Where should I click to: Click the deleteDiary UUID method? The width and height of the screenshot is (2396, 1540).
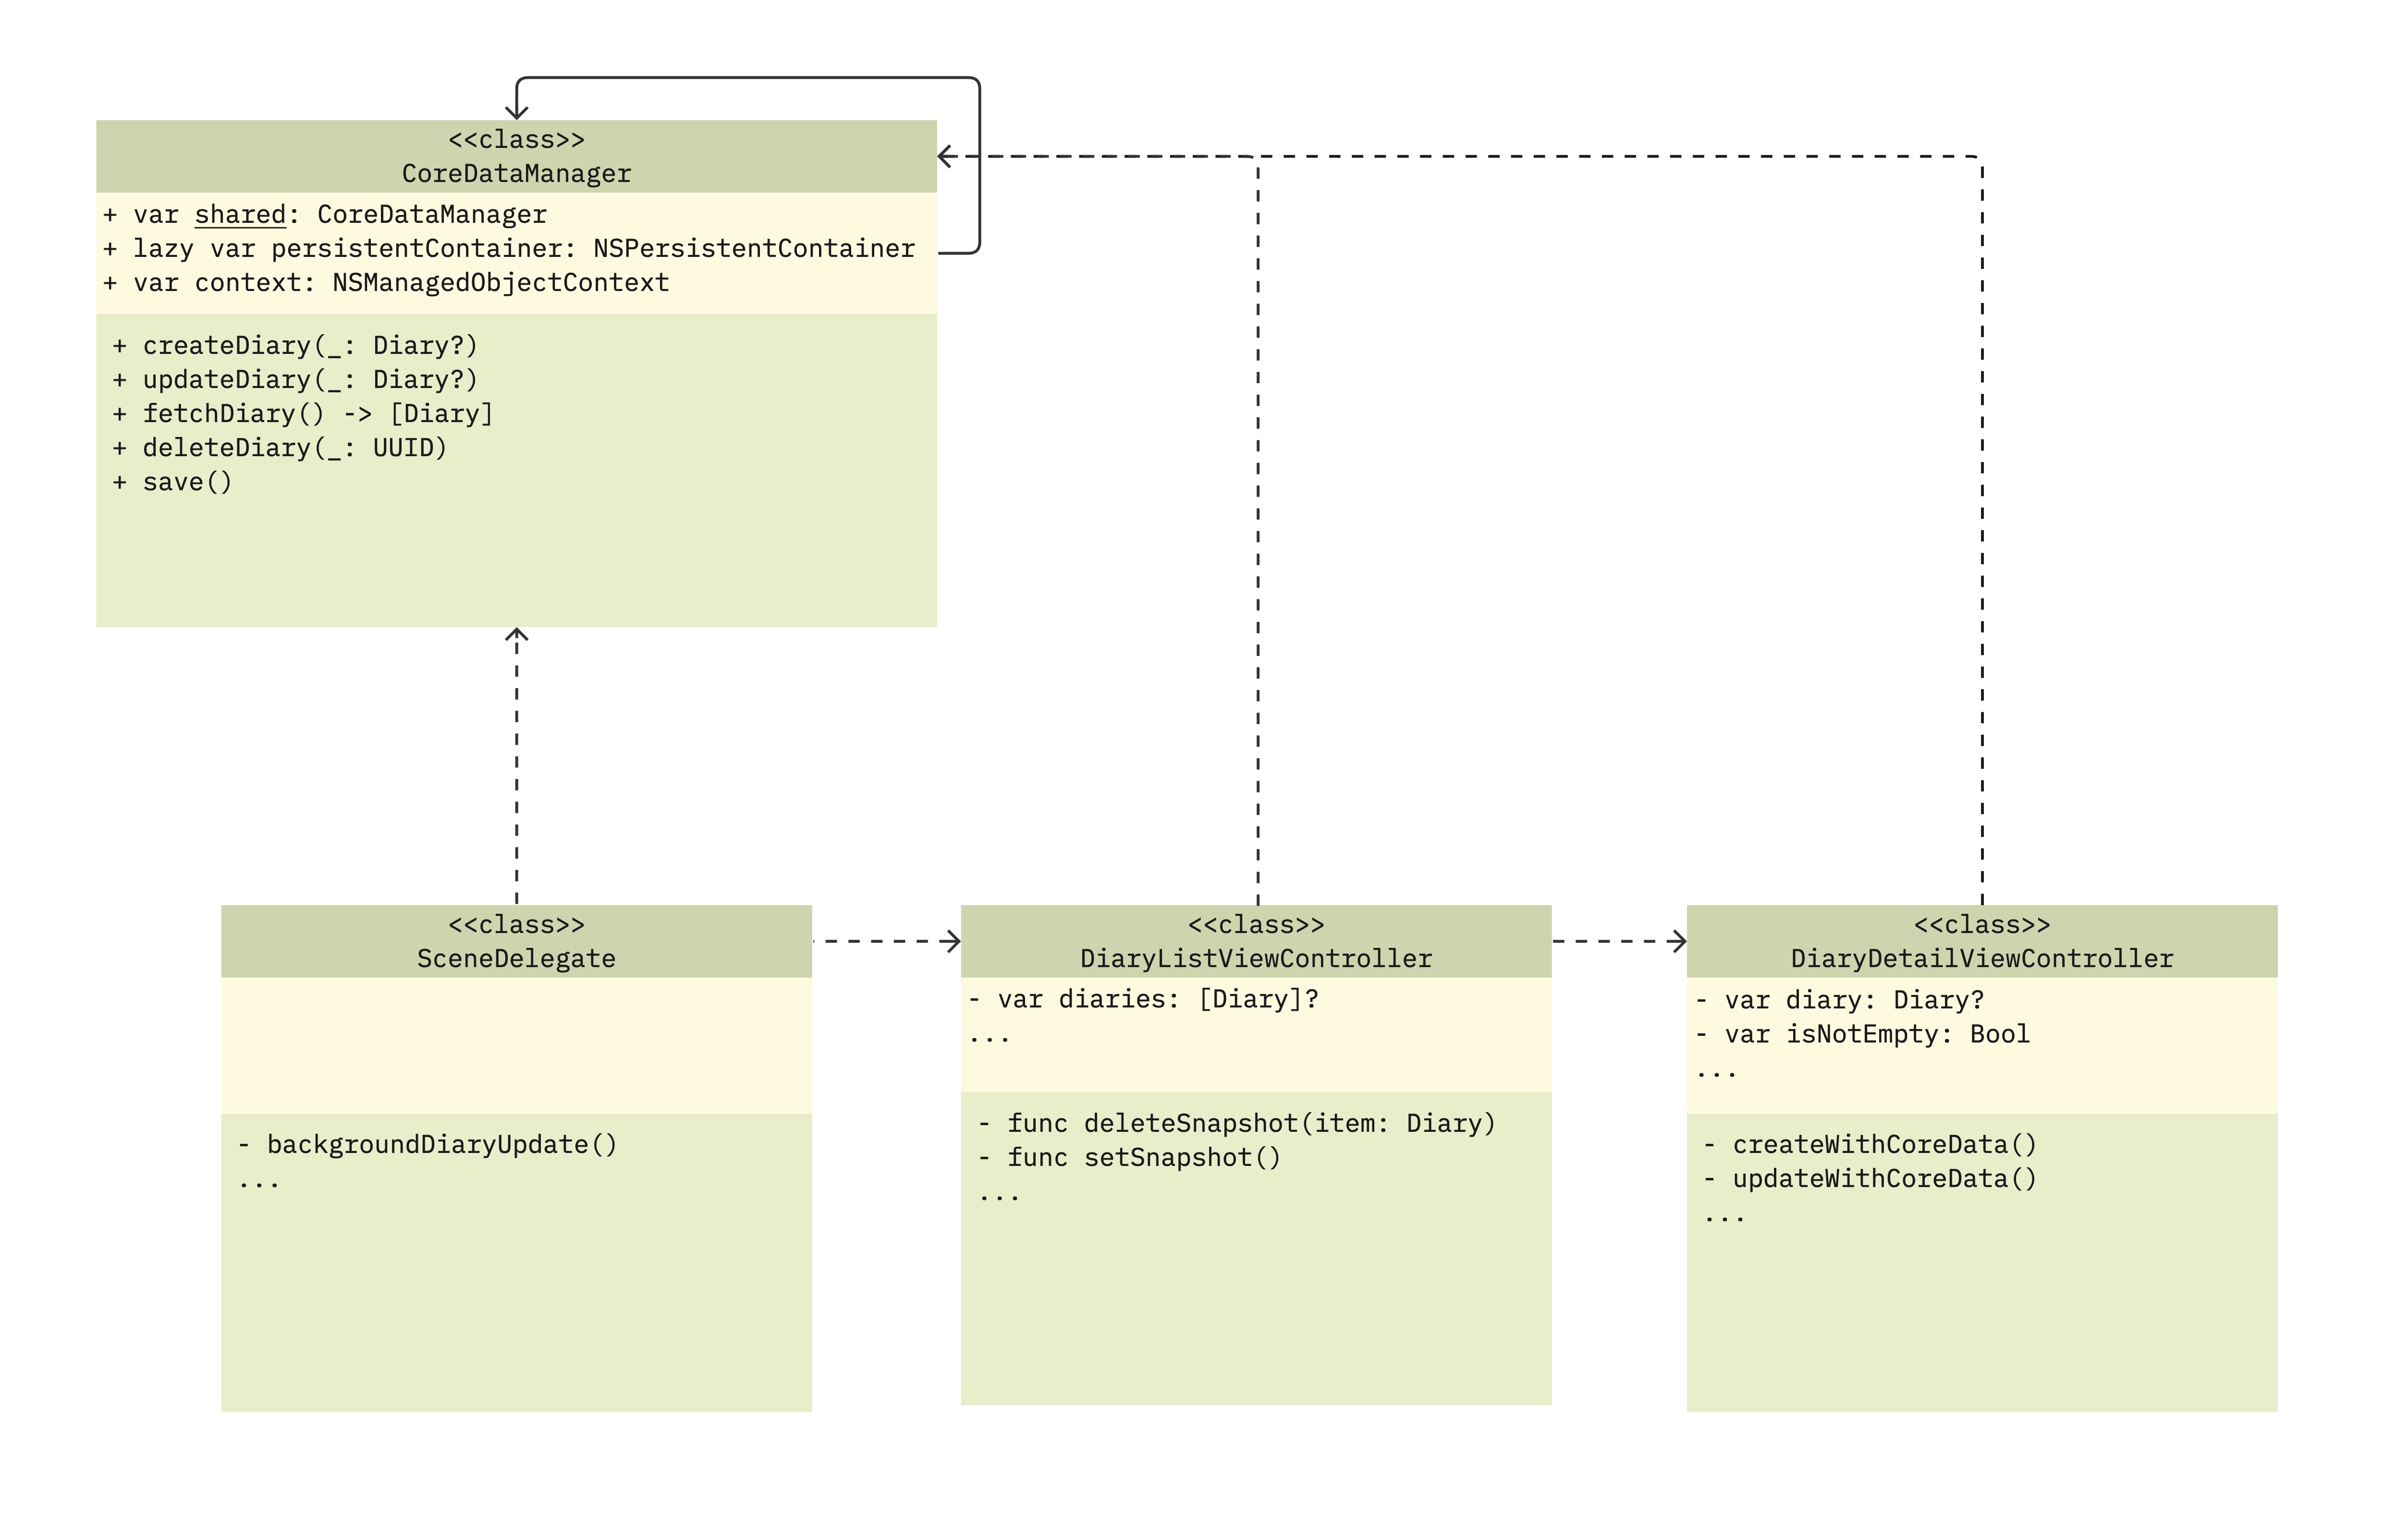pyautogui.click(x=281, y=448)
